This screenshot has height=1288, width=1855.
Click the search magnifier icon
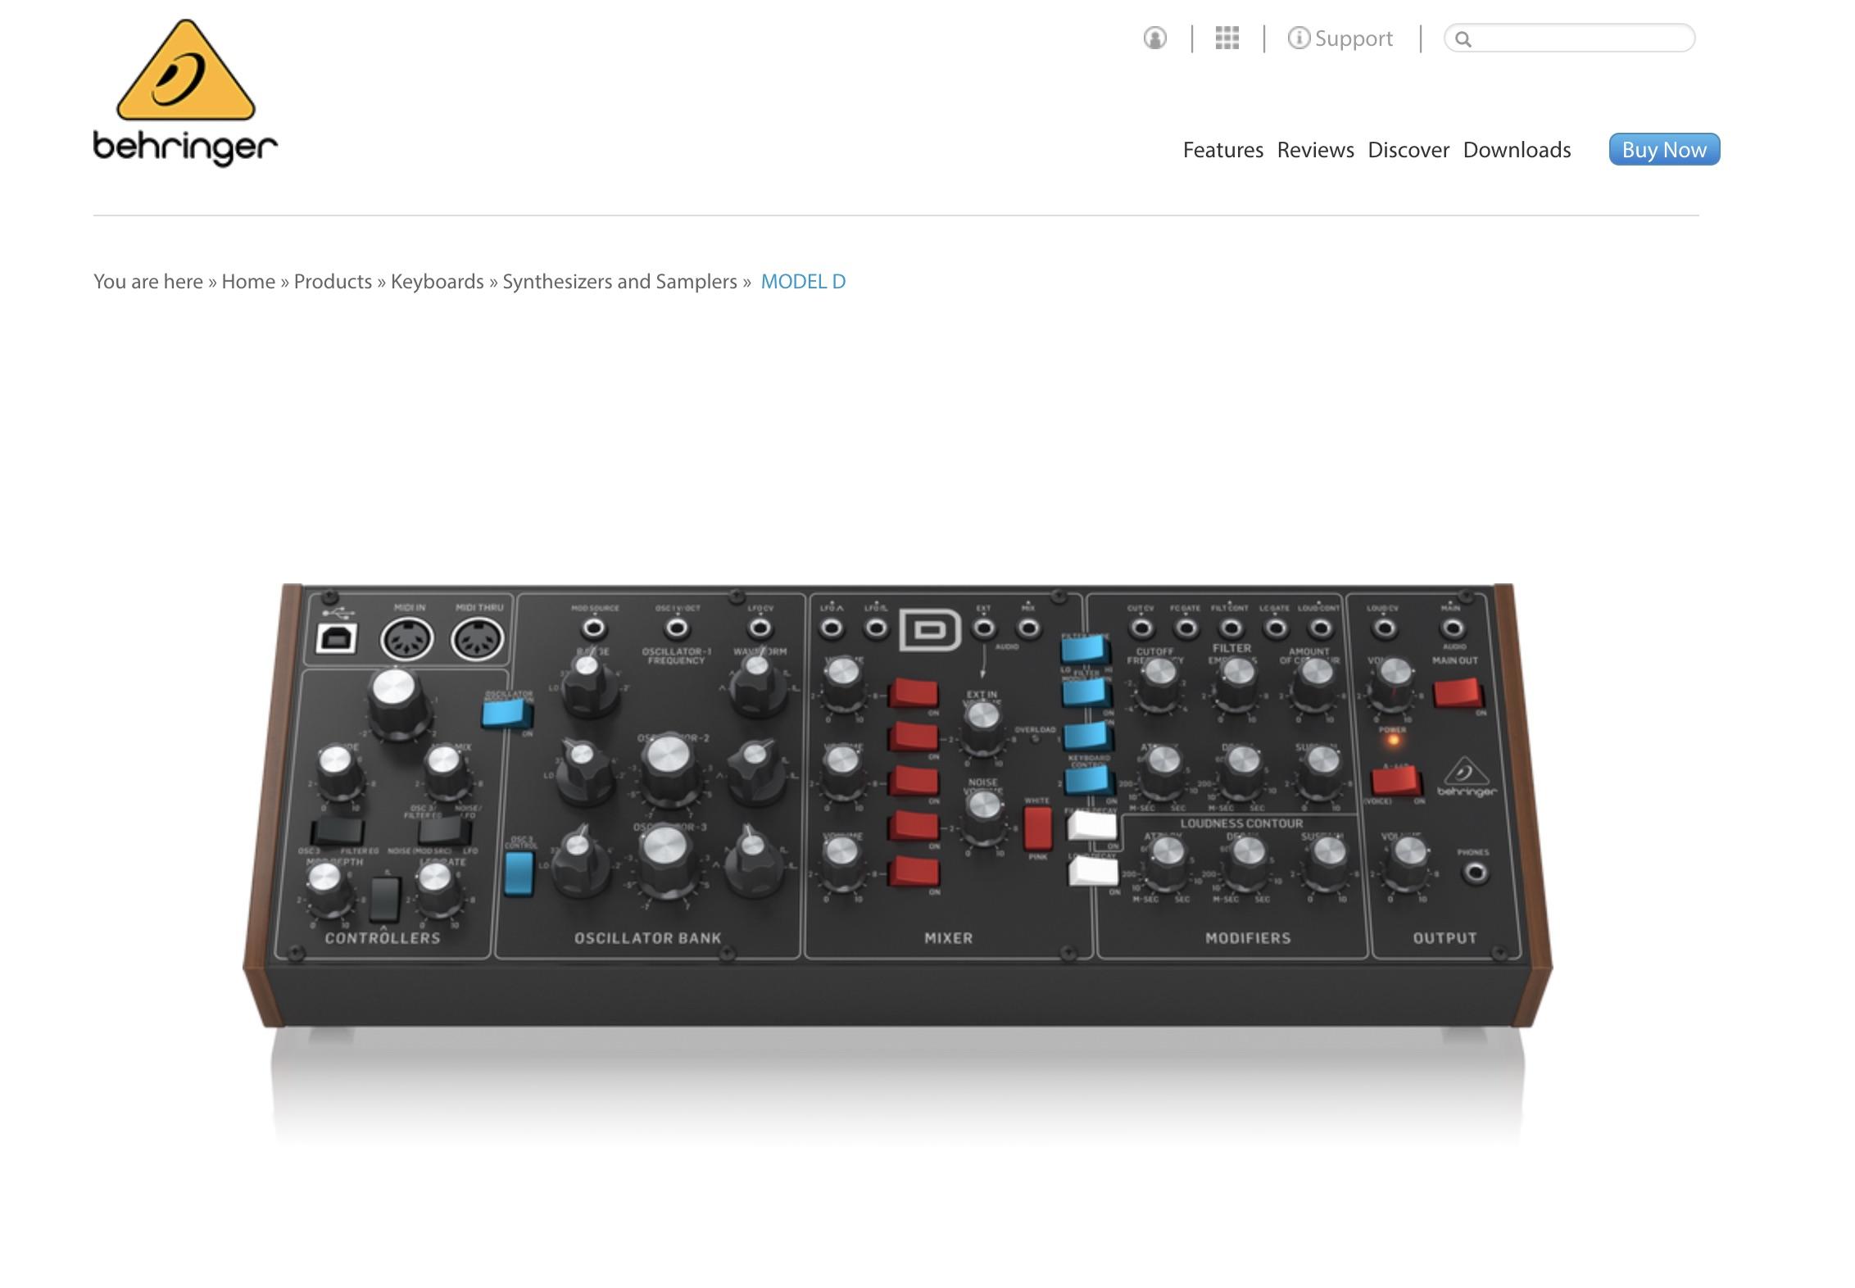coord(1463,38)
